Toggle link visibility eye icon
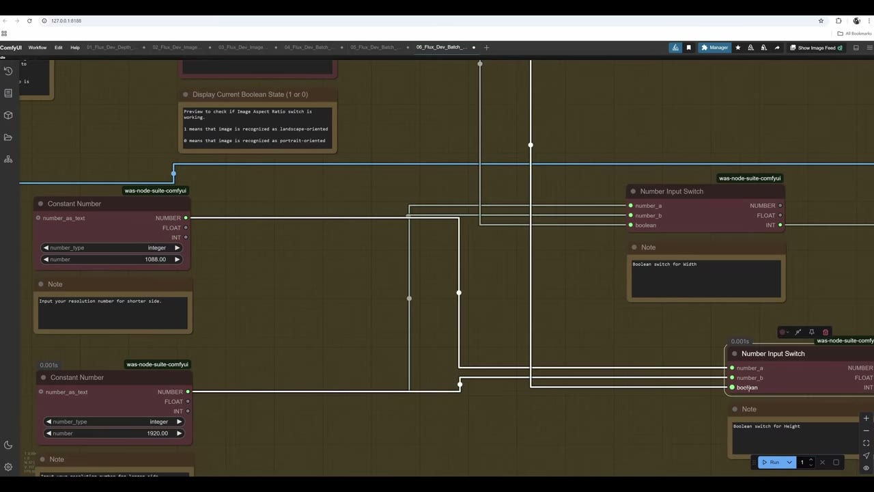 pyautogui.click(x=866, y=468)
